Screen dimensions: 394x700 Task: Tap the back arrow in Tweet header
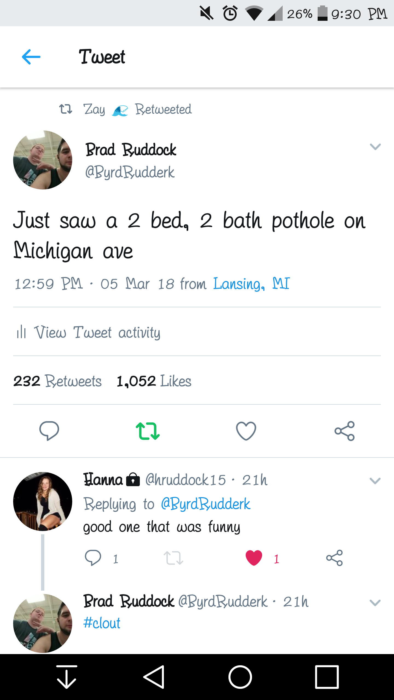[x=31, y=57]
